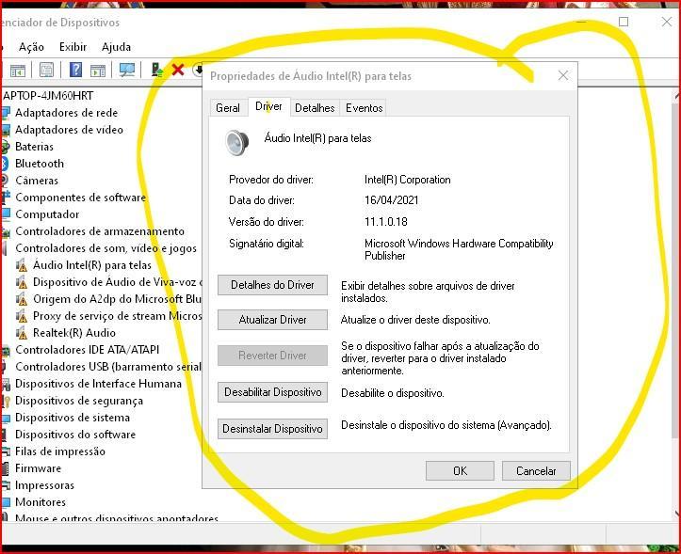Select the Impressoras category
Image resolution: width=681 pixels, height=554 pixels.
tap(44, 485)
